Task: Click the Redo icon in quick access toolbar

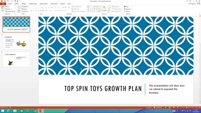Action: pyautogui.click(x=12, y=1)
